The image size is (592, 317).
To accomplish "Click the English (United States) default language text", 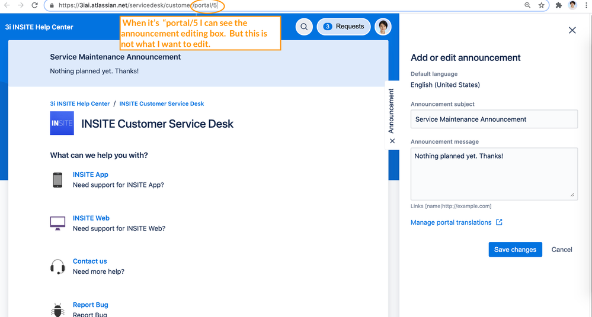I will [445, 85].
